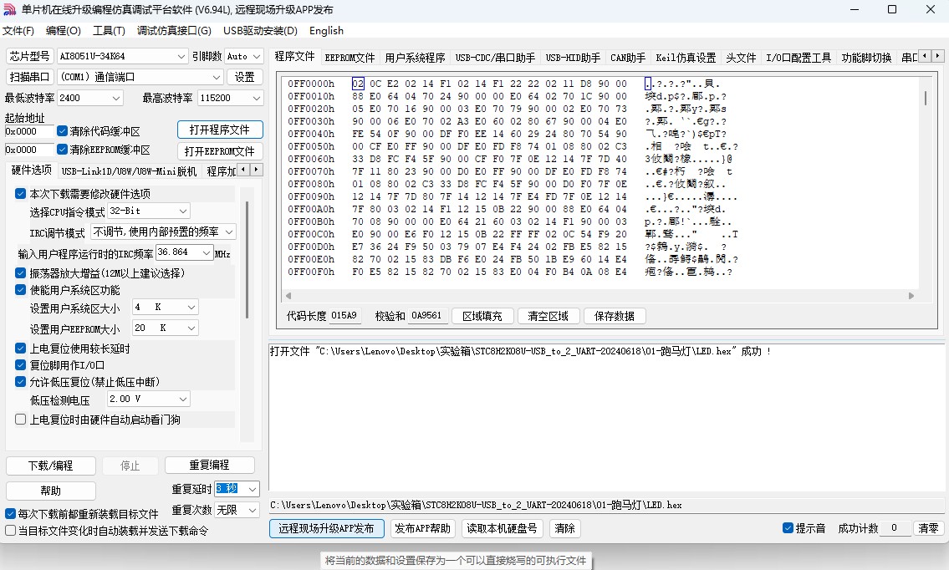Image resolution: width=949 pixels, height=570 pixels.
Task: Enable 当目标文件变化时自动装载 option
Action: click(x=10, y=530)
